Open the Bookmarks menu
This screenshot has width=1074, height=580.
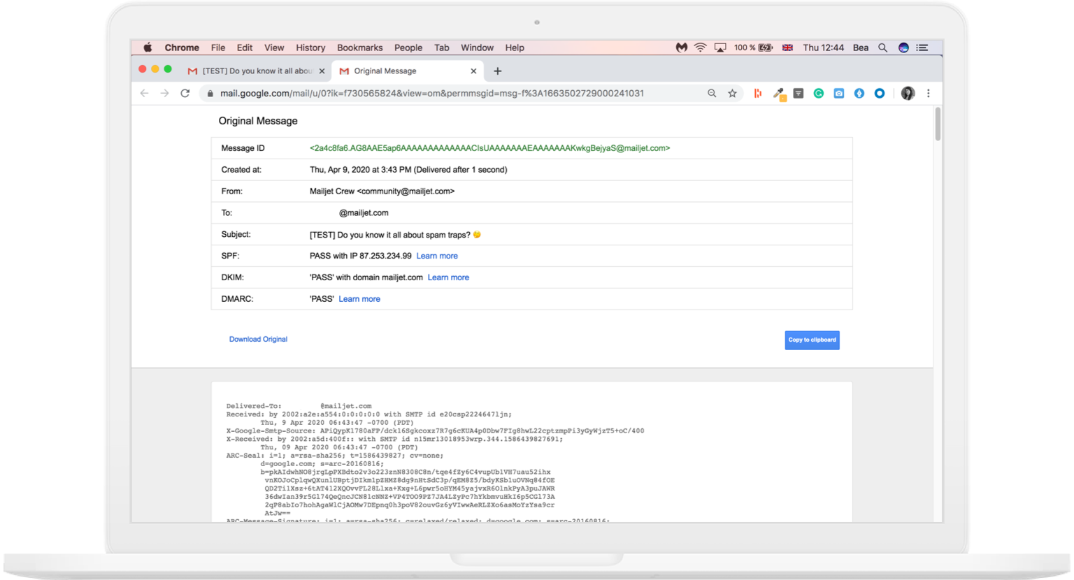[360, 48]
